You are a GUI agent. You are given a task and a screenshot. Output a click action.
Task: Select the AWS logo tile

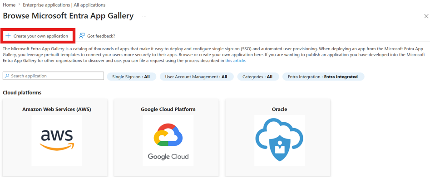point(56,140)
